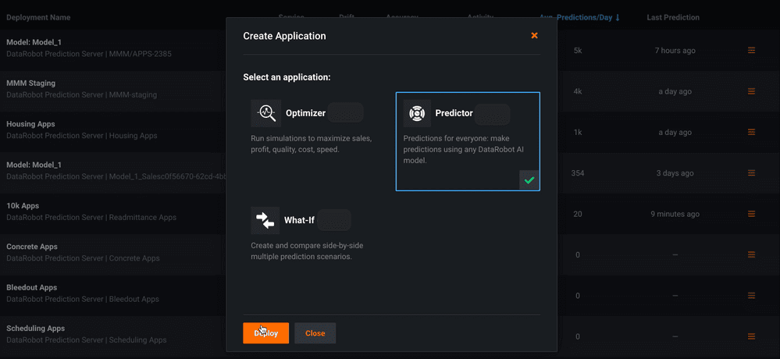Image resolution: width=780 pixels, height=359 pixels.
Task: Select the Optimizer application title
Action: click(x=305, y=113)
